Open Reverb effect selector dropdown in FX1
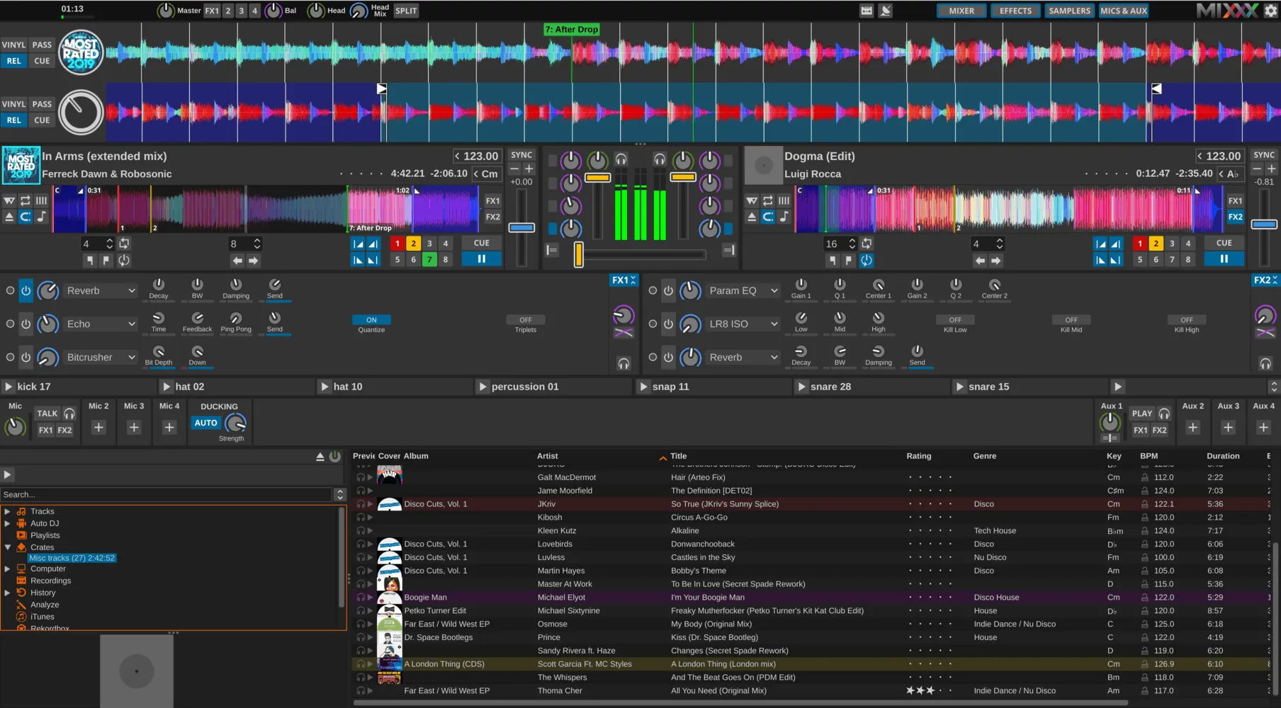 100,291
